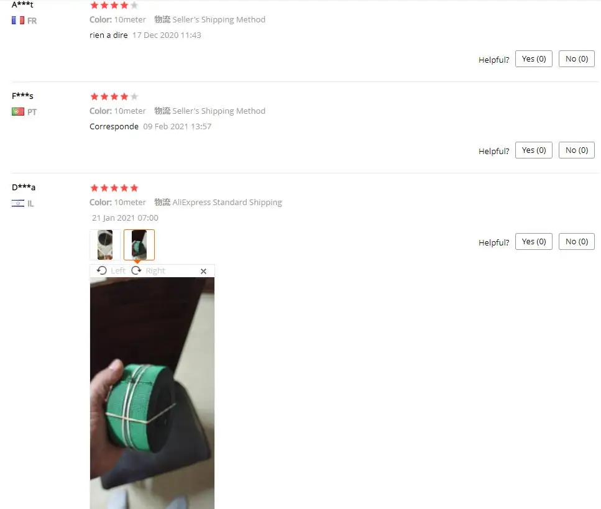Vote Yes on F***s's review

click(x=533, y=150)
